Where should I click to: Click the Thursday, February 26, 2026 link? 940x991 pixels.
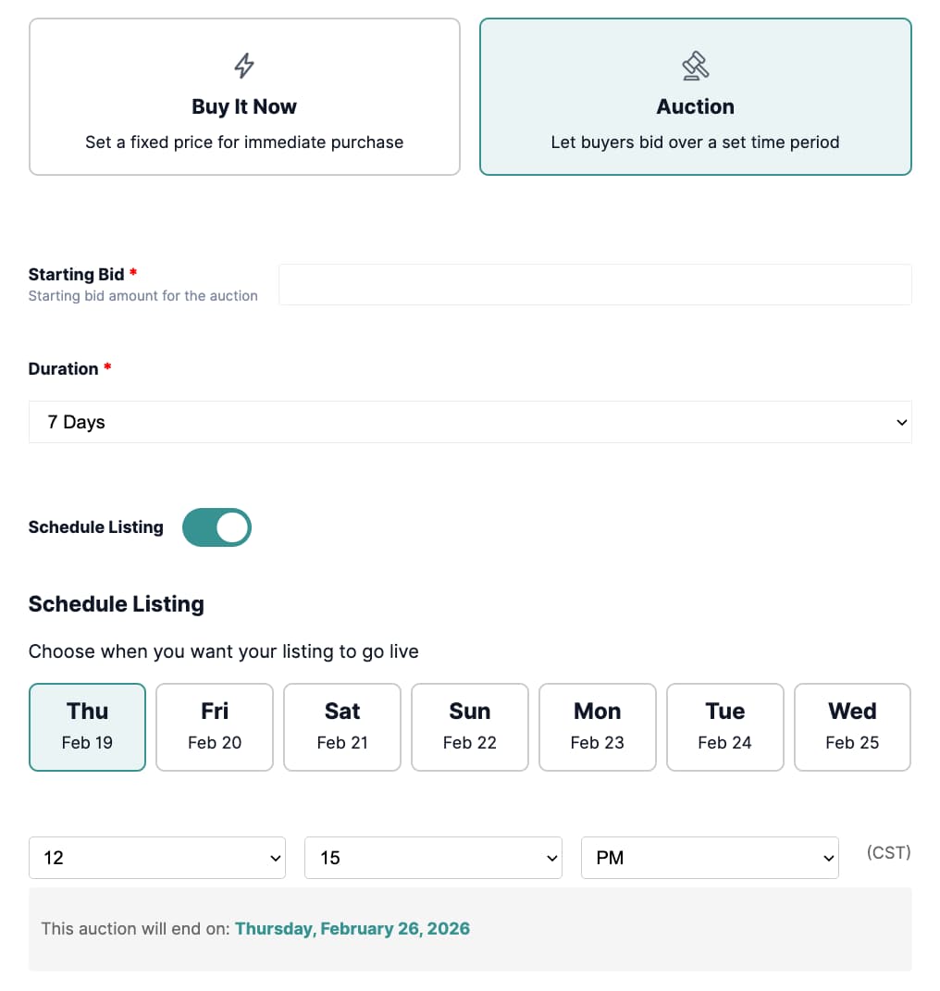(352, 928)
